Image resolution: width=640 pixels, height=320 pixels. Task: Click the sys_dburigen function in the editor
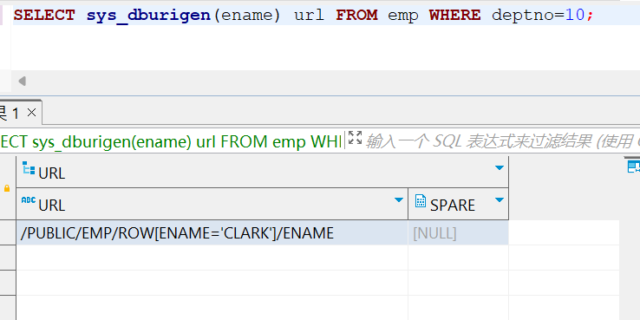tap(148, 16)
